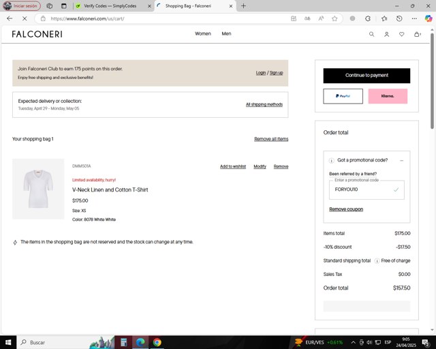
Task: Close the Verify Codes tab
Action: pyautogui.click(x=149, y=6)
